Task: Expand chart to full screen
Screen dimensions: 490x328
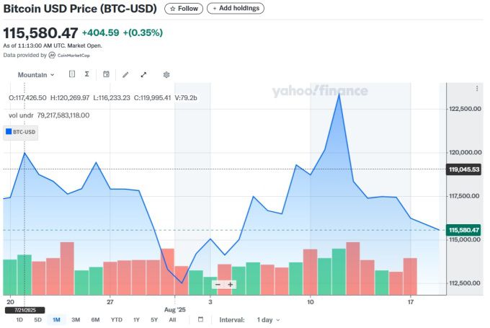Action: 143,74
